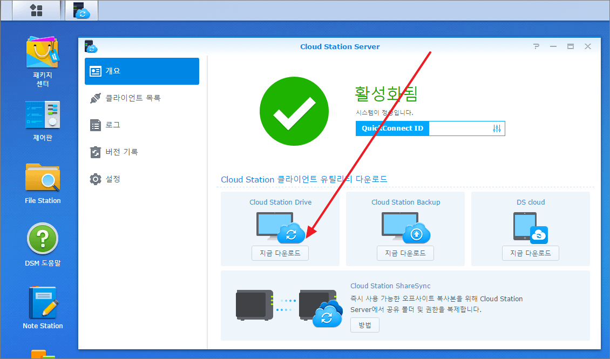The width and height of the screenshot is (610, 359).
Task: Download Cloud Station Backup with 지금 다운로드
Action: (x=405, y=253)
